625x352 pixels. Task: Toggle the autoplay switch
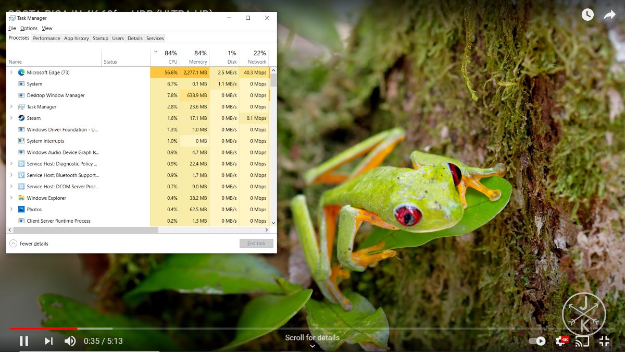[x=537, y=341]
